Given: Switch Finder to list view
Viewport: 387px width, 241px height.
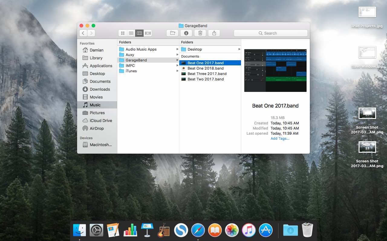Looking at the screenshot, I should coord(131,33).
